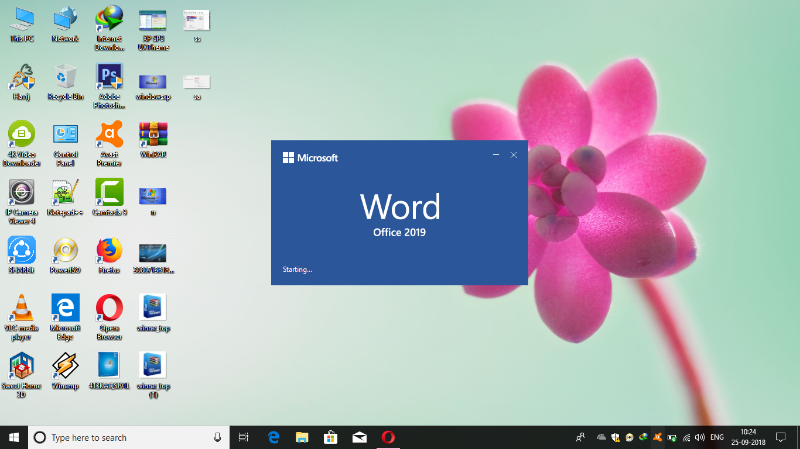
Task: Select the winrar_top (1) desktop file
Action: (153, 375)
